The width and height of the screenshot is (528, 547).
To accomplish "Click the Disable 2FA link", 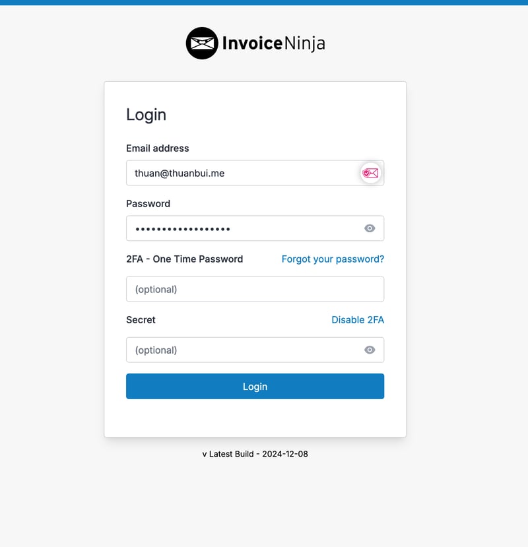I will click(358, 320).
